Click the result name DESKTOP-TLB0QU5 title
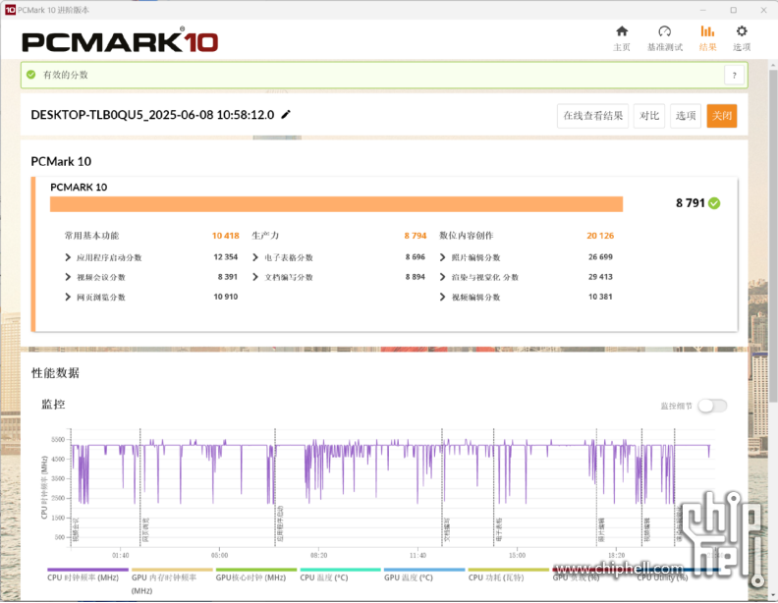778x603 pixels. 152,115
